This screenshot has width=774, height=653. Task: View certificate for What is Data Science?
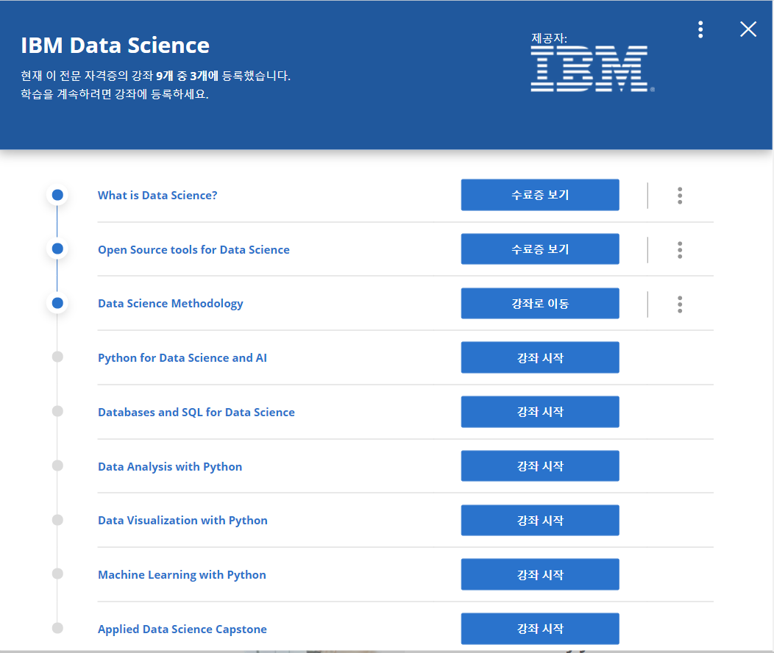(x=540, y=196)
